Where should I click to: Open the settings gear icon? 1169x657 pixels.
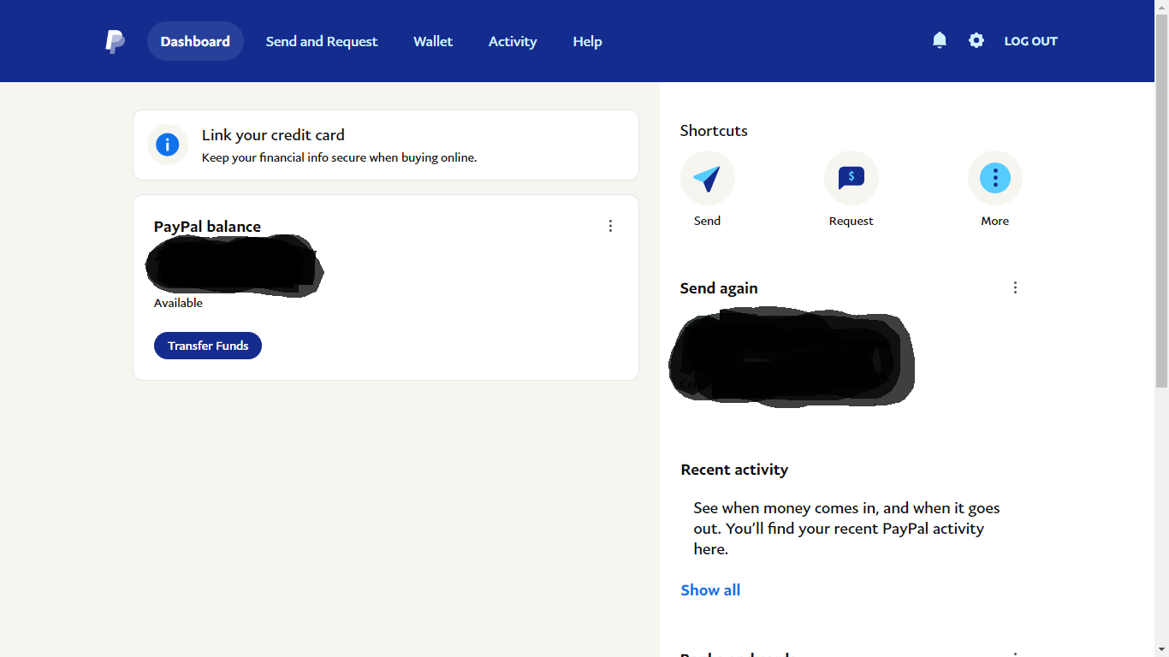pyautogui.click(x=976, y=40)
